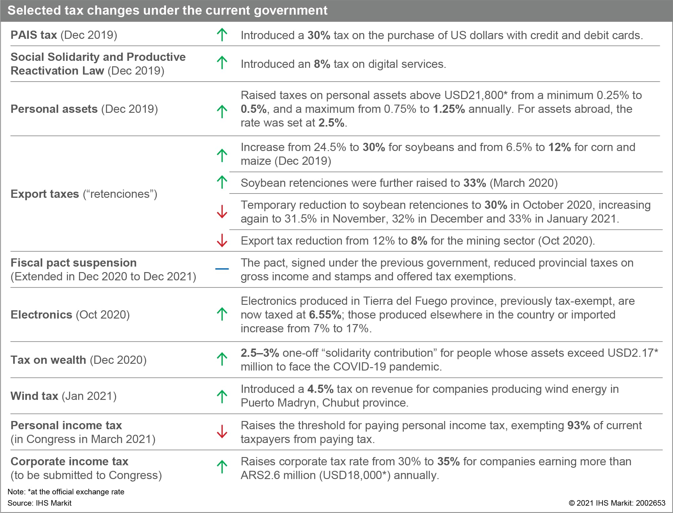Image resolution: width=673 pixels, height=513 pixels.
Task: Click the green arrow in the Wind tax row
Action: (x=222, y=397)
